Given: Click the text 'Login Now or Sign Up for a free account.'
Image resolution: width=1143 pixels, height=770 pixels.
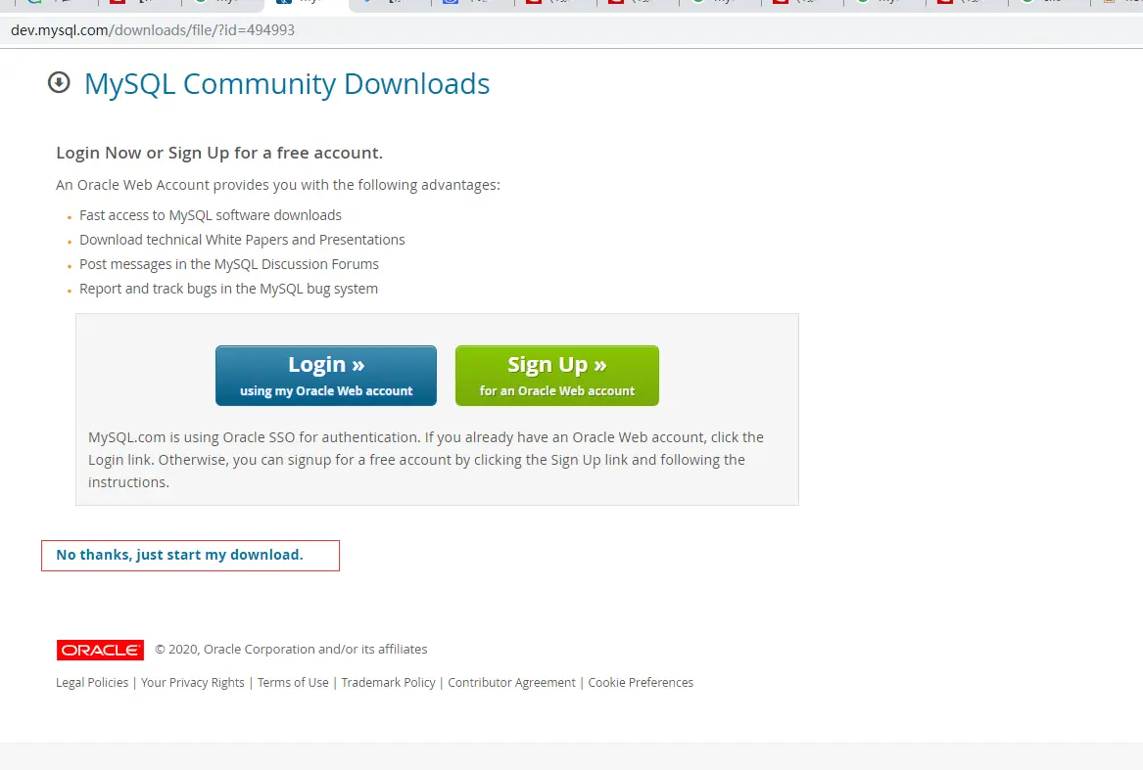Looking at the screenshot, I should pos(219,153).
